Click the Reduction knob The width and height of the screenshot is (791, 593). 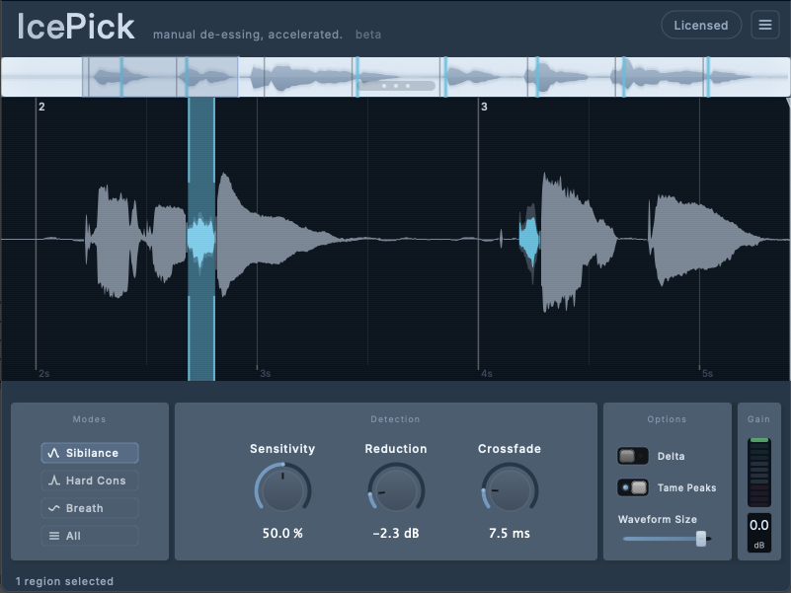coord(395,491)
